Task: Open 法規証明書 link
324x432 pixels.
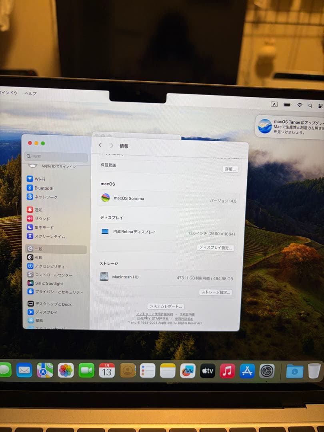Action: click(x=187, y=314)
